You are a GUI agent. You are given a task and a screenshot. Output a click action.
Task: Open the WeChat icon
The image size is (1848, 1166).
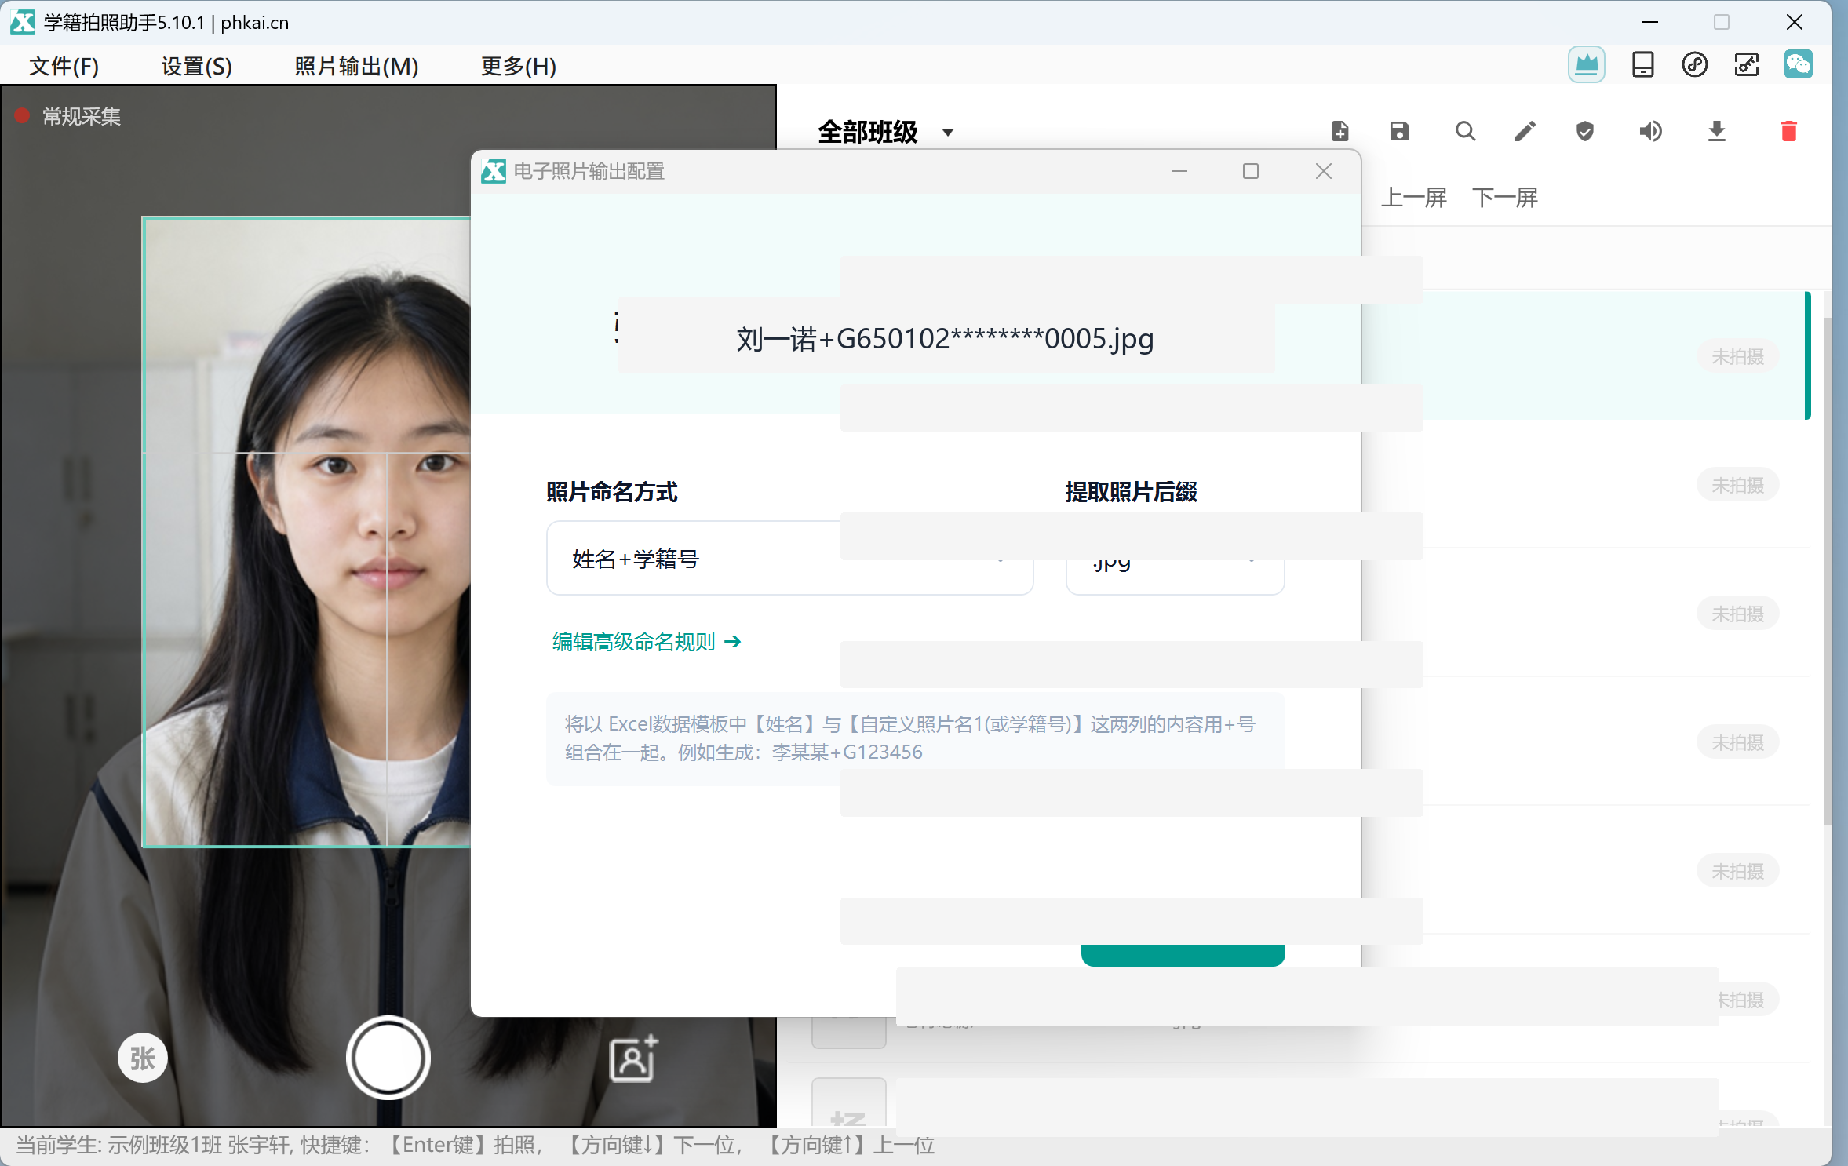click(1798, 64)
